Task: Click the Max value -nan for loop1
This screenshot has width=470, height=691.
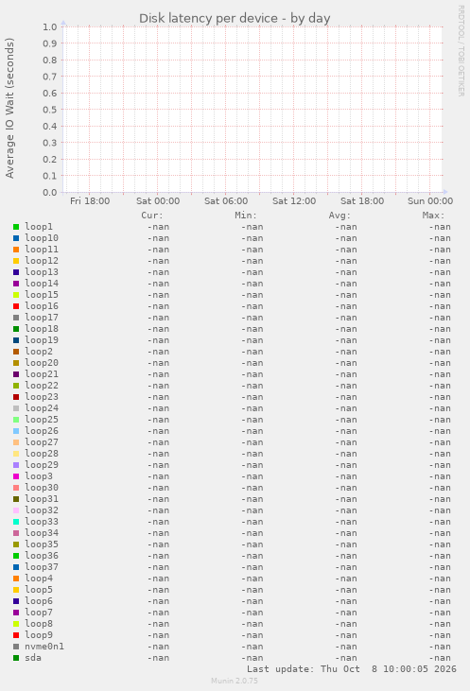Action: tap(440, 227)
